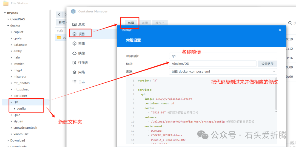Click the back arrow in File Station

click(59, 14)
